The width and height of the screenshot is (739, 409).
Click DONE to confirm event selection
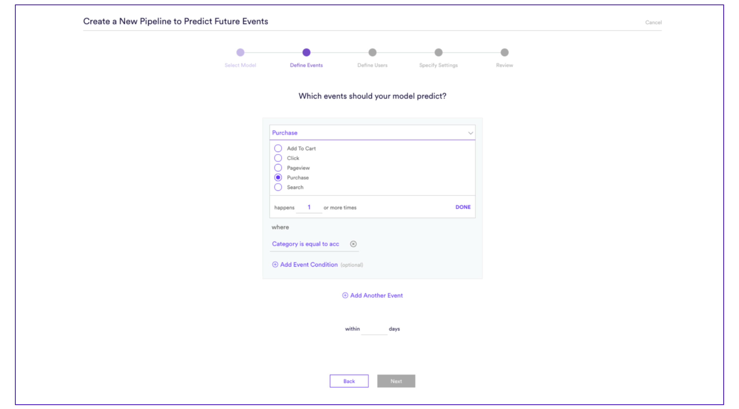click(463, 207)
